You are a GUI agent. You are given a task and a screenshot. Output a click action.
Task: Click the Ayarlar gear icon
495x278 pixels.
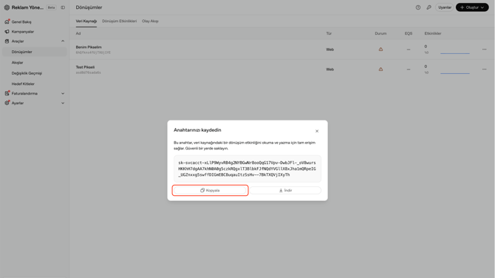click(7, 103)
